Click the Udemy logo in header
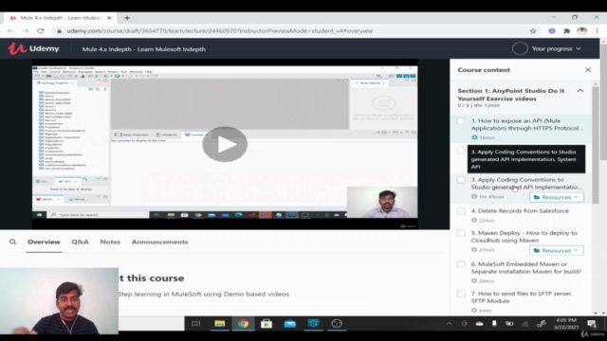The height and width of the screenshot is (341, 607). coord(34,48)
